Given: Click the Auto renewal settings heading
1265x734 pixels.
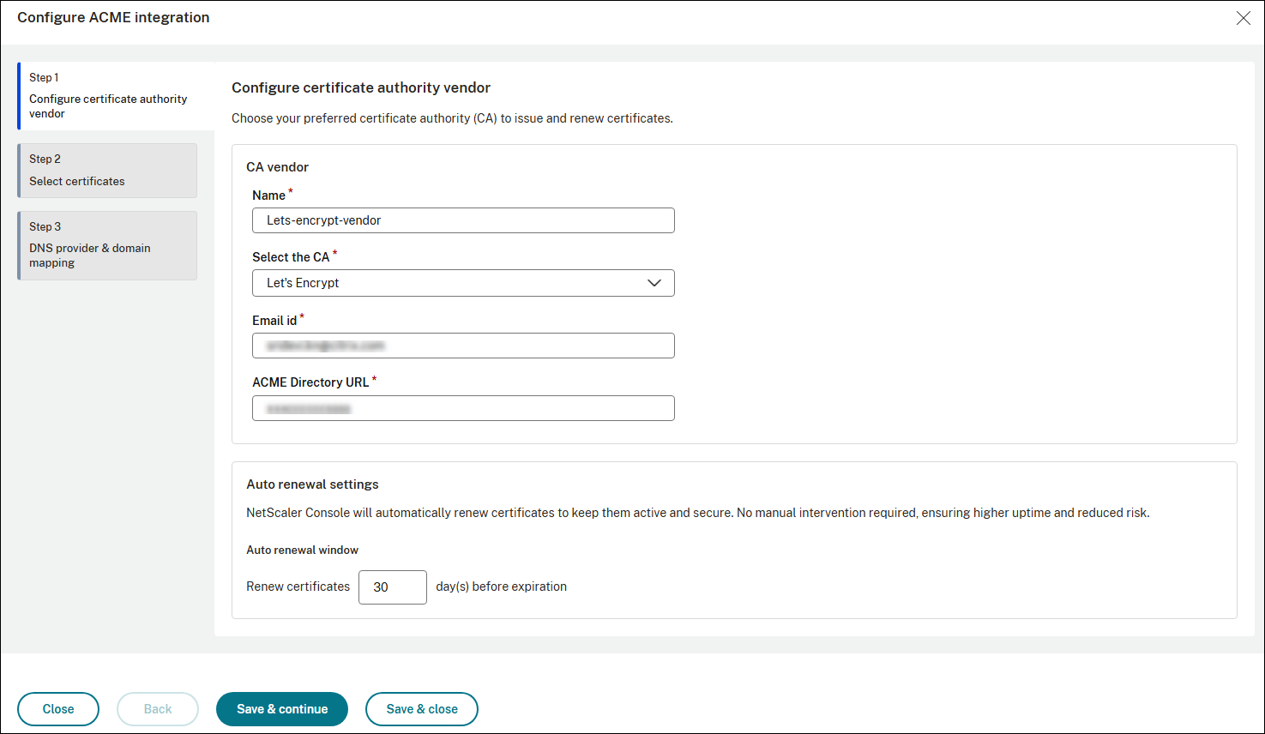Looking at the screenshot, I should 312,484.
